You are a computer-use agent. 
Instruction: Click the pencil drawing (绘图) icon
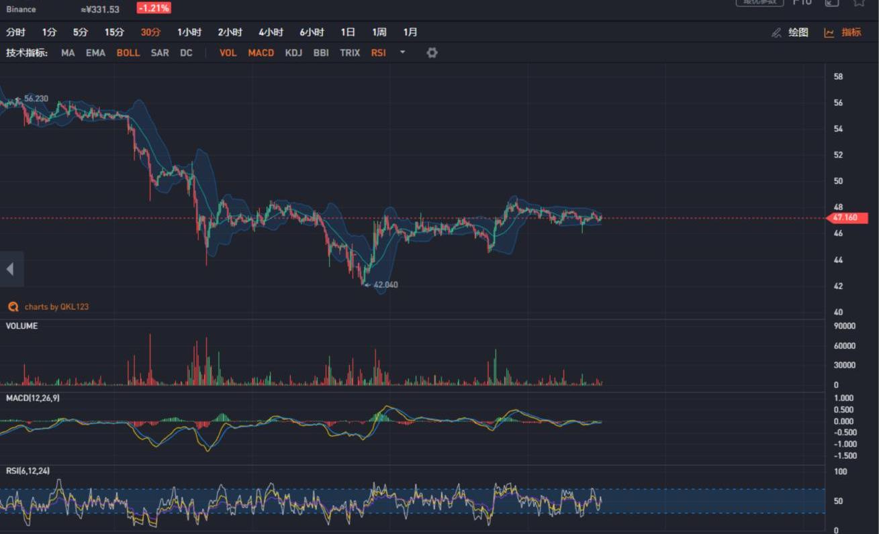[x=777, y=32]
